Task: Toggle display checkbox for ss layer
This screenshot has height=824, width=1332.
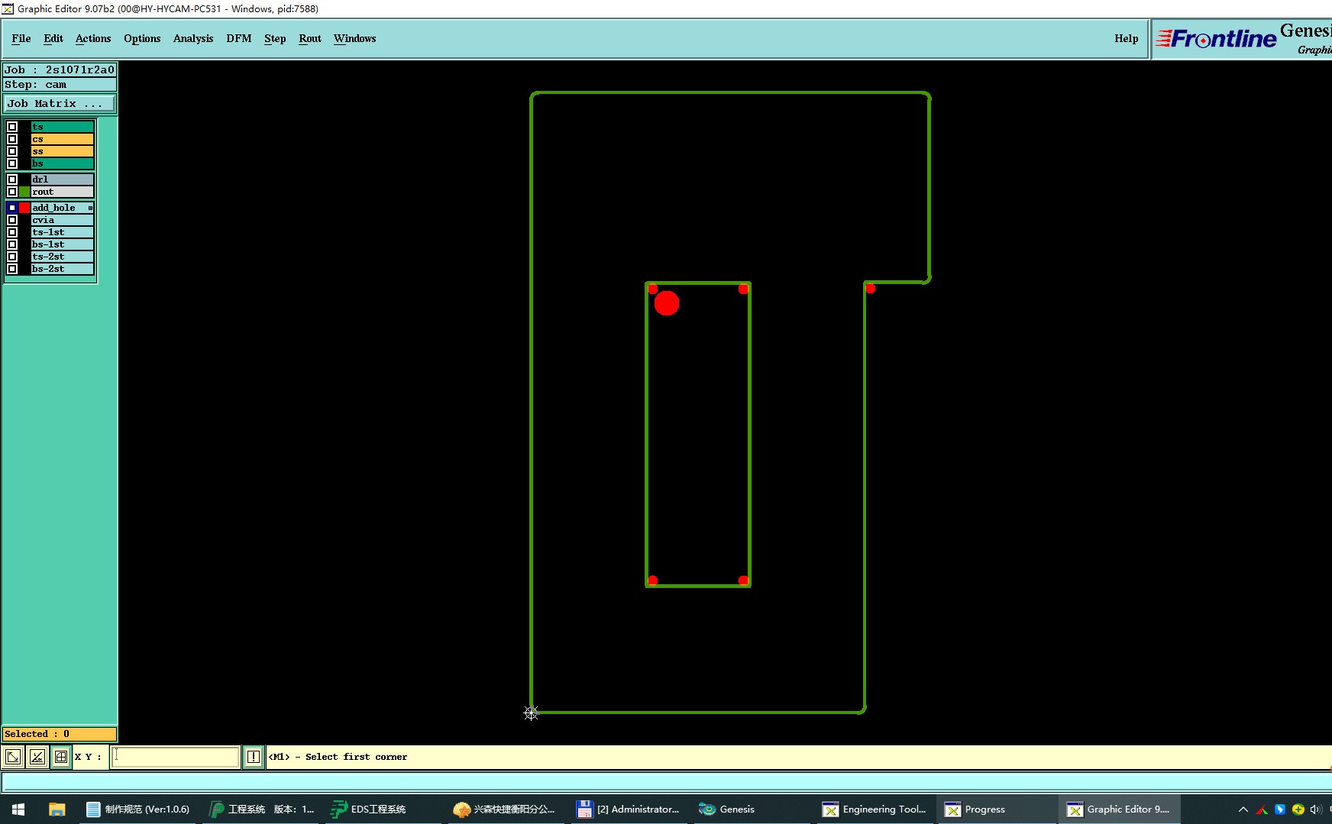Action: click(x=12, y=151)
